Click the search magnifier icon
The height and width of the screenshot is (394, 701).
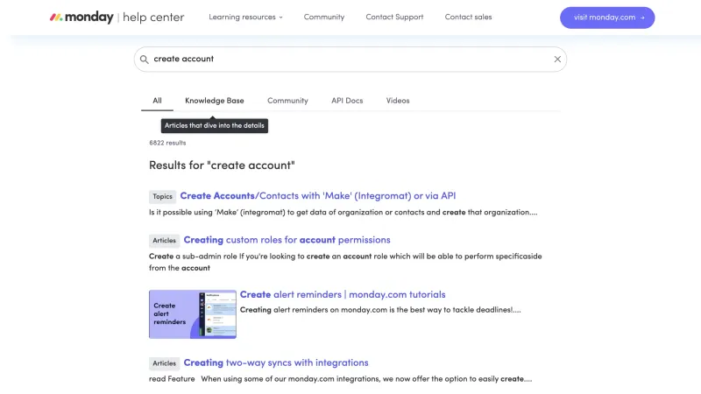click(144, 60)
